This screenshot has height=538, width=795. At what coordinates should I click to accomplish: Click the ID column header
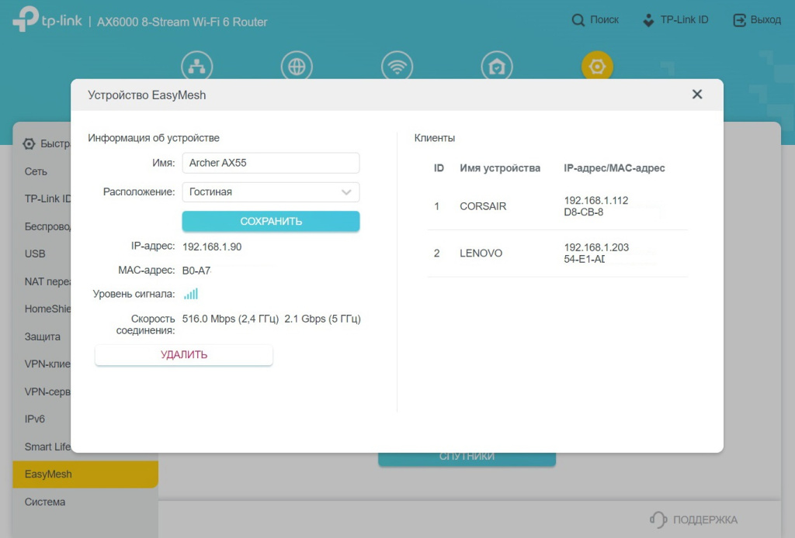tap(439, 168)
